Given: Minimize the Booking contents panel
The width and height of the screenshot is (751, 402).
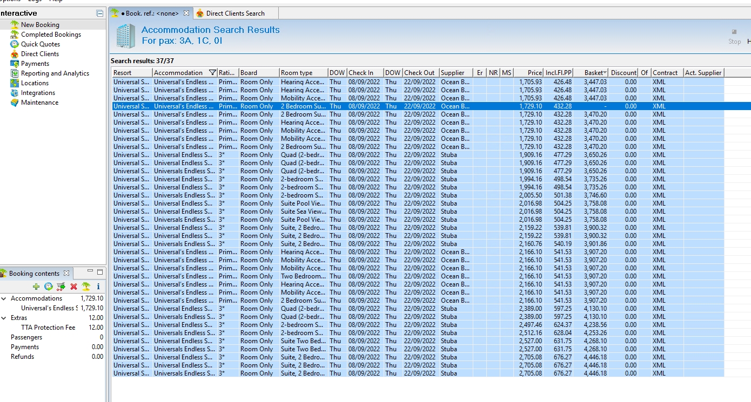Looking at the screenshot, I should coord(90,272).
